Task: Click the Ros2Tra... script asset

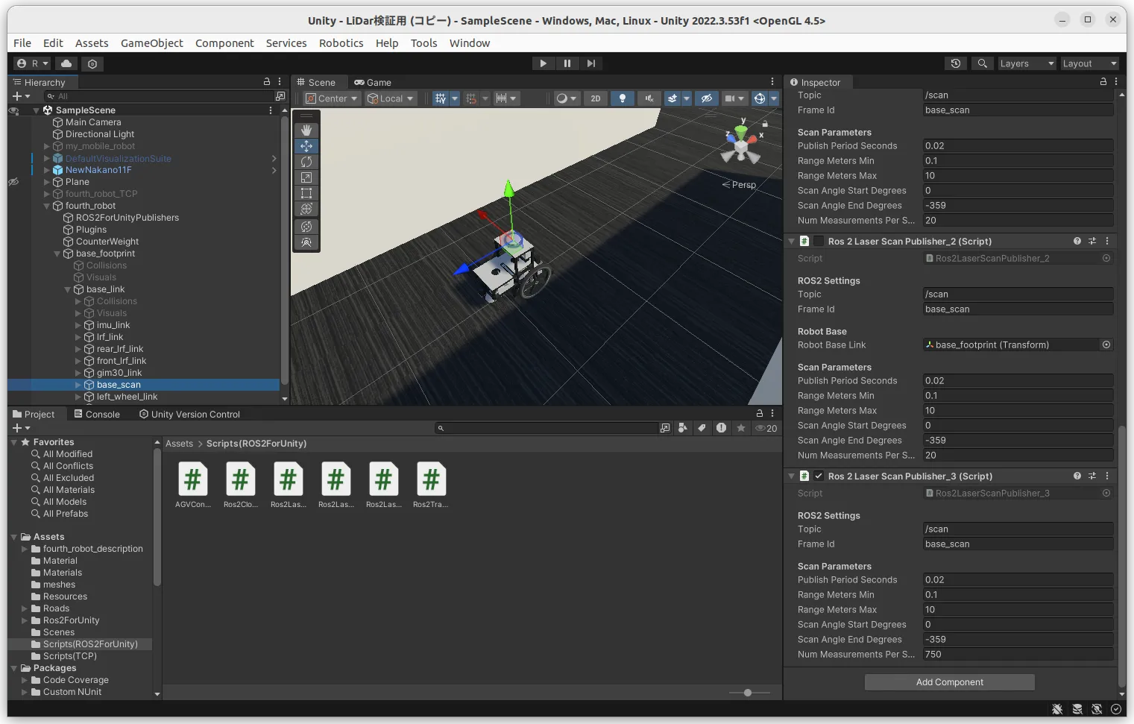Action: coord(431,485)
